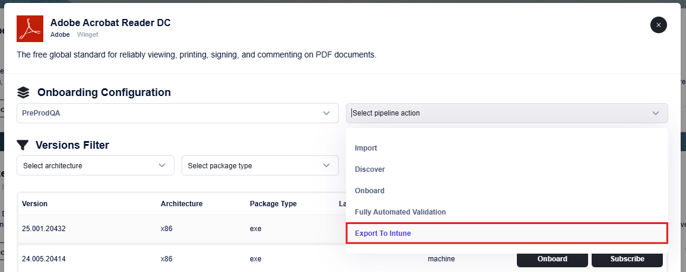Pick Onboard in the pipeline action list
This screenshot has width=686, height=272.
pos(370,191)
